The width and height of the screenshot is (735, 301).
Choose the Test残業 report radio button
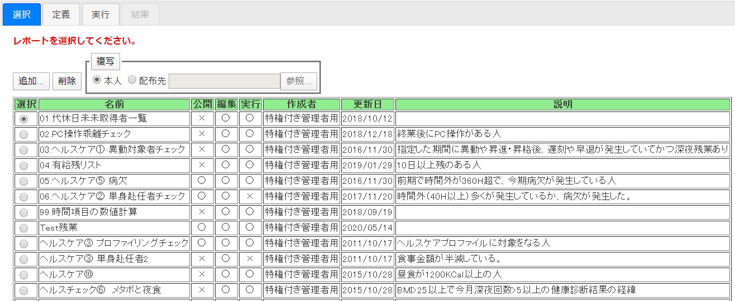tap(23, 228)
